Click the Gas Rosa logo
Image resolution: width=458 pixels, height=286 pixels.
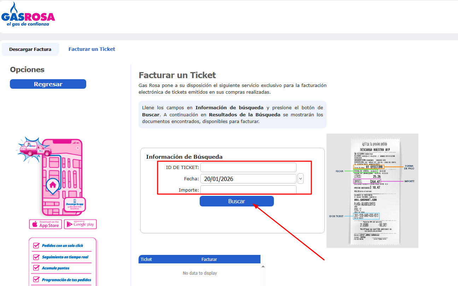point(28,15)
